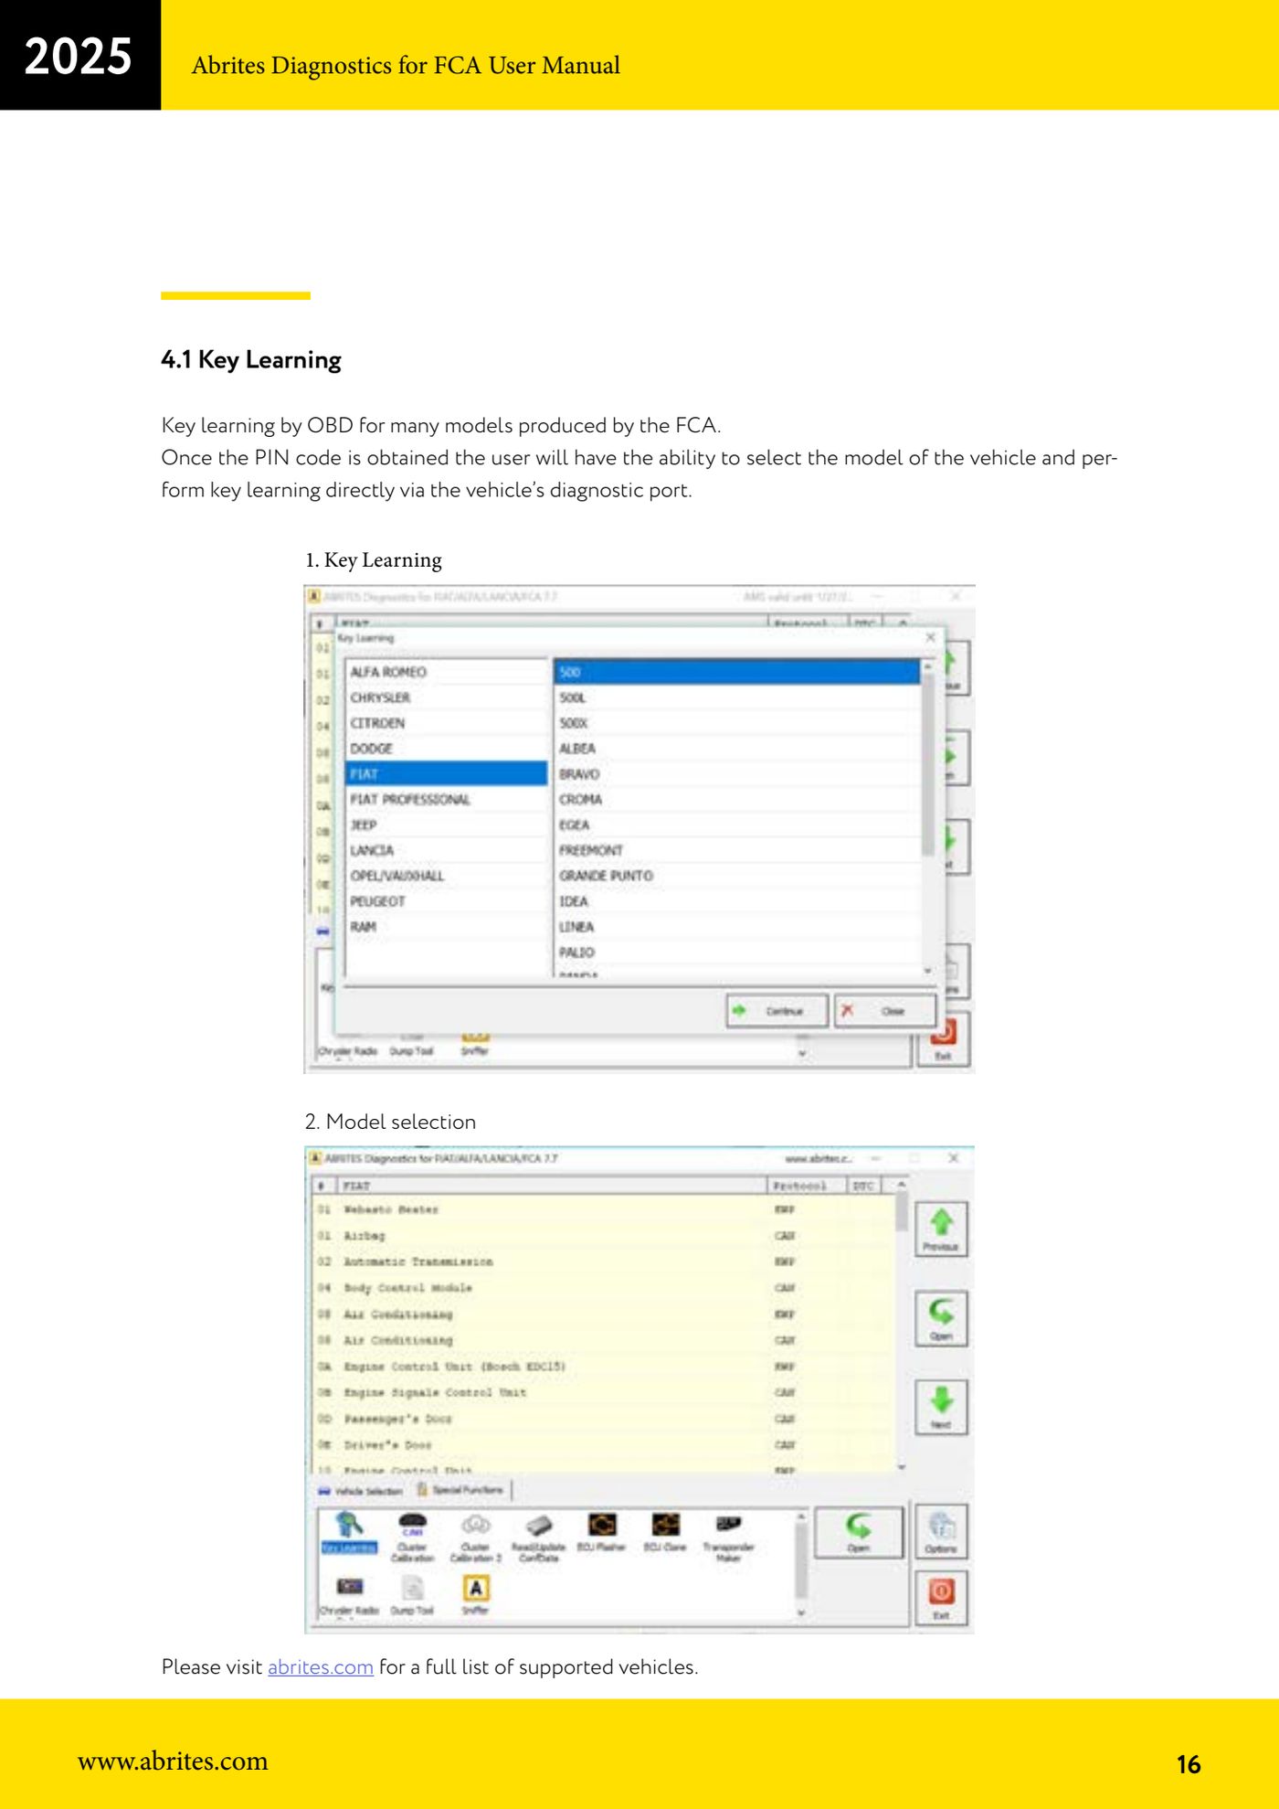Click the red Exit button beside Special Functions

[941, 1598]
